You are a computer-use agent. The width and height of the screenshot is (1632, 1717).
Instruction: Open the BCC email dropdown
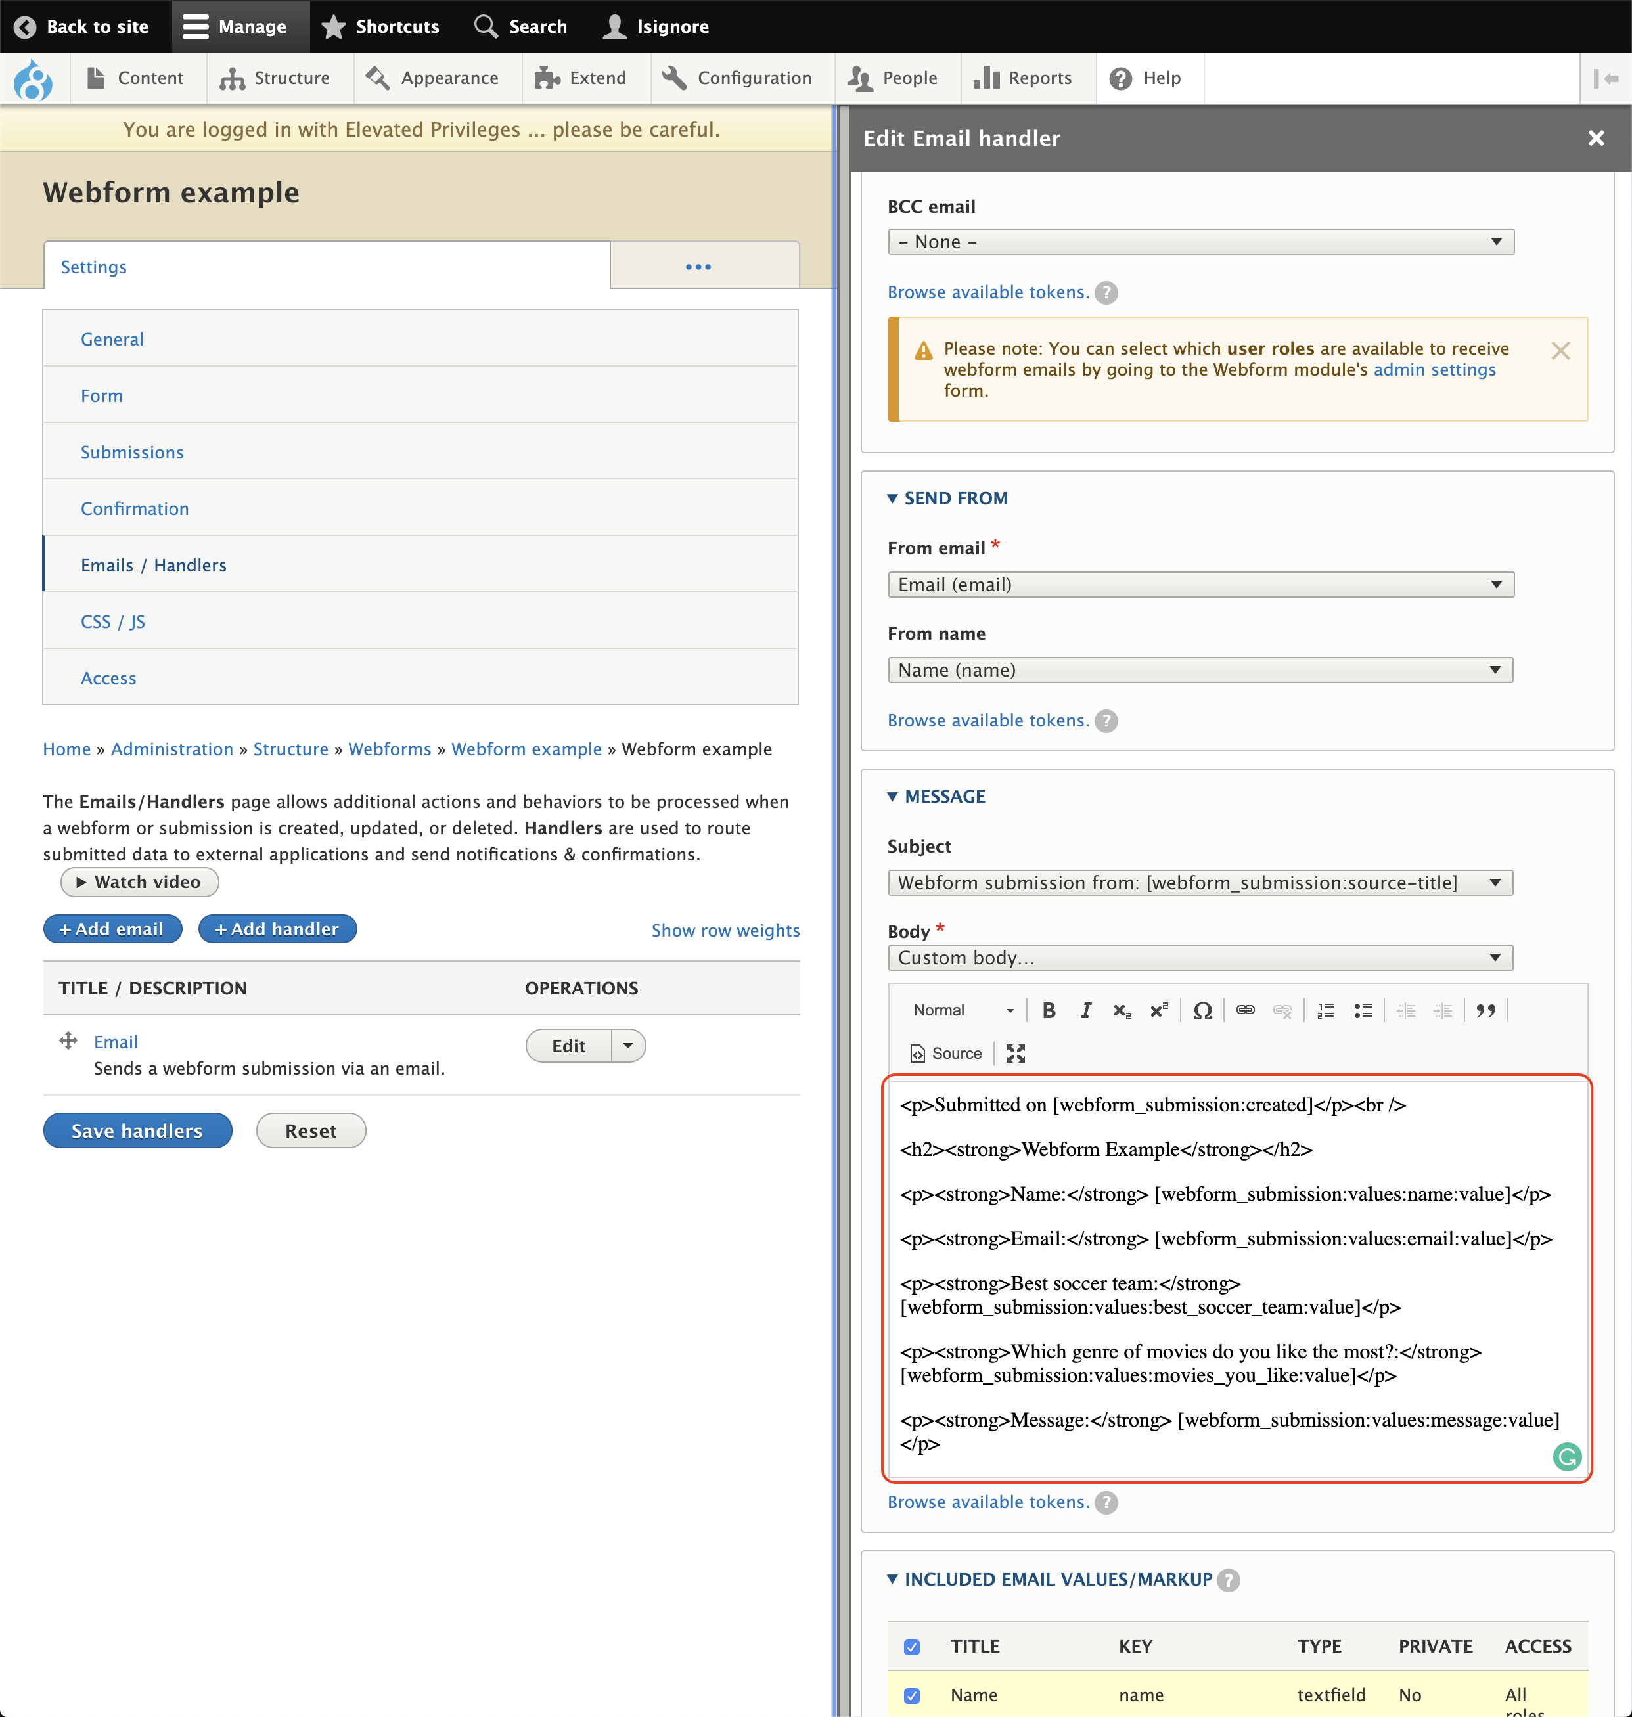tap(1200, 242)
